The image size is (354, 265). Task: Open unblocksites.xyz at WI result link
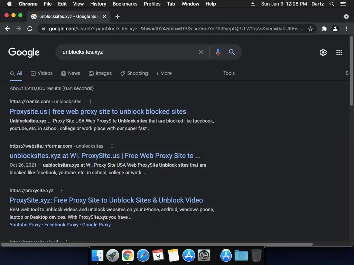pos(105,156)
